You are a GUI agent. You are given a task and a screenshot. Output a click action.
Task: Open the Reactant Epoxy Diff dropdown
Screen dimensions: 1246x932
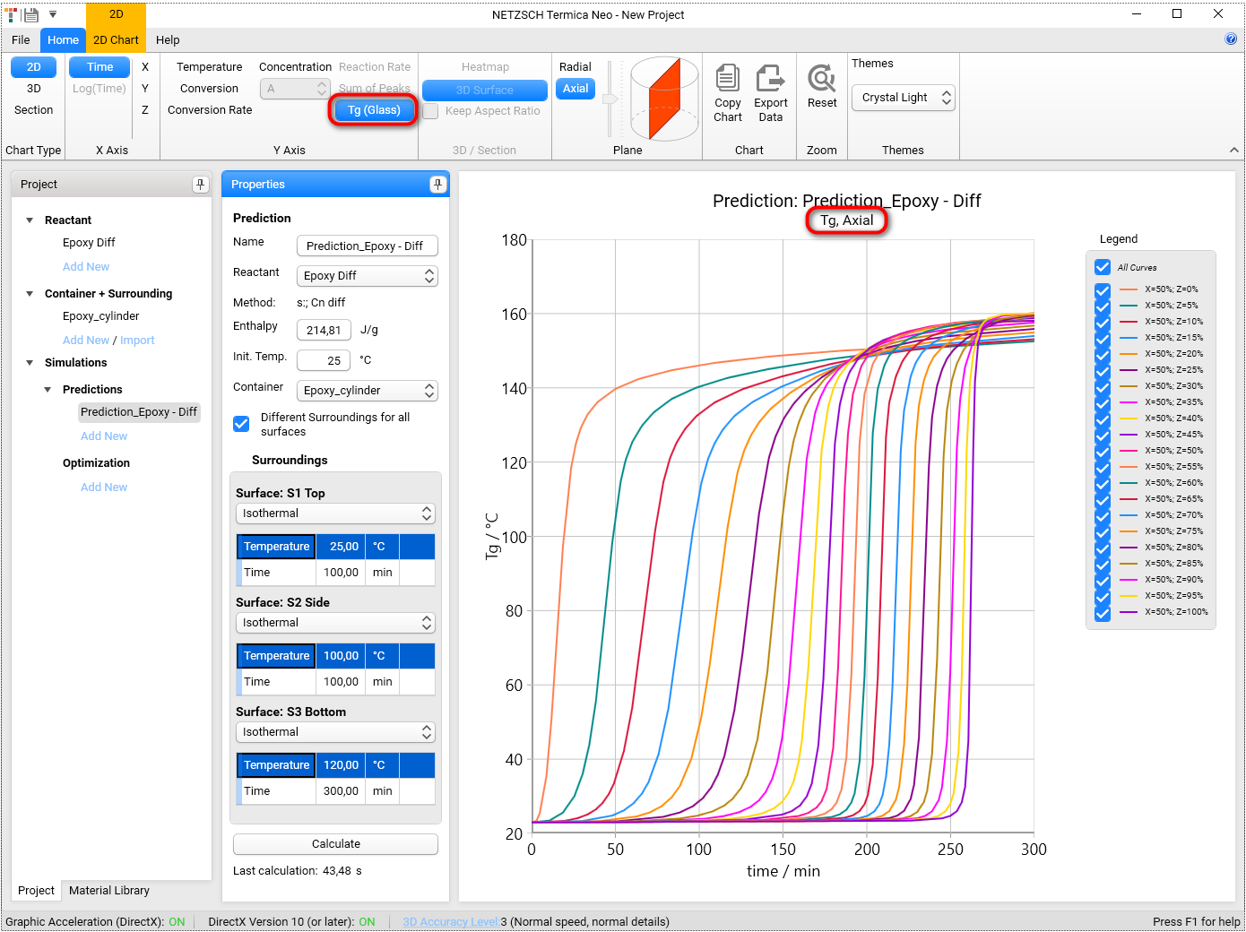(x=367, y=276)
